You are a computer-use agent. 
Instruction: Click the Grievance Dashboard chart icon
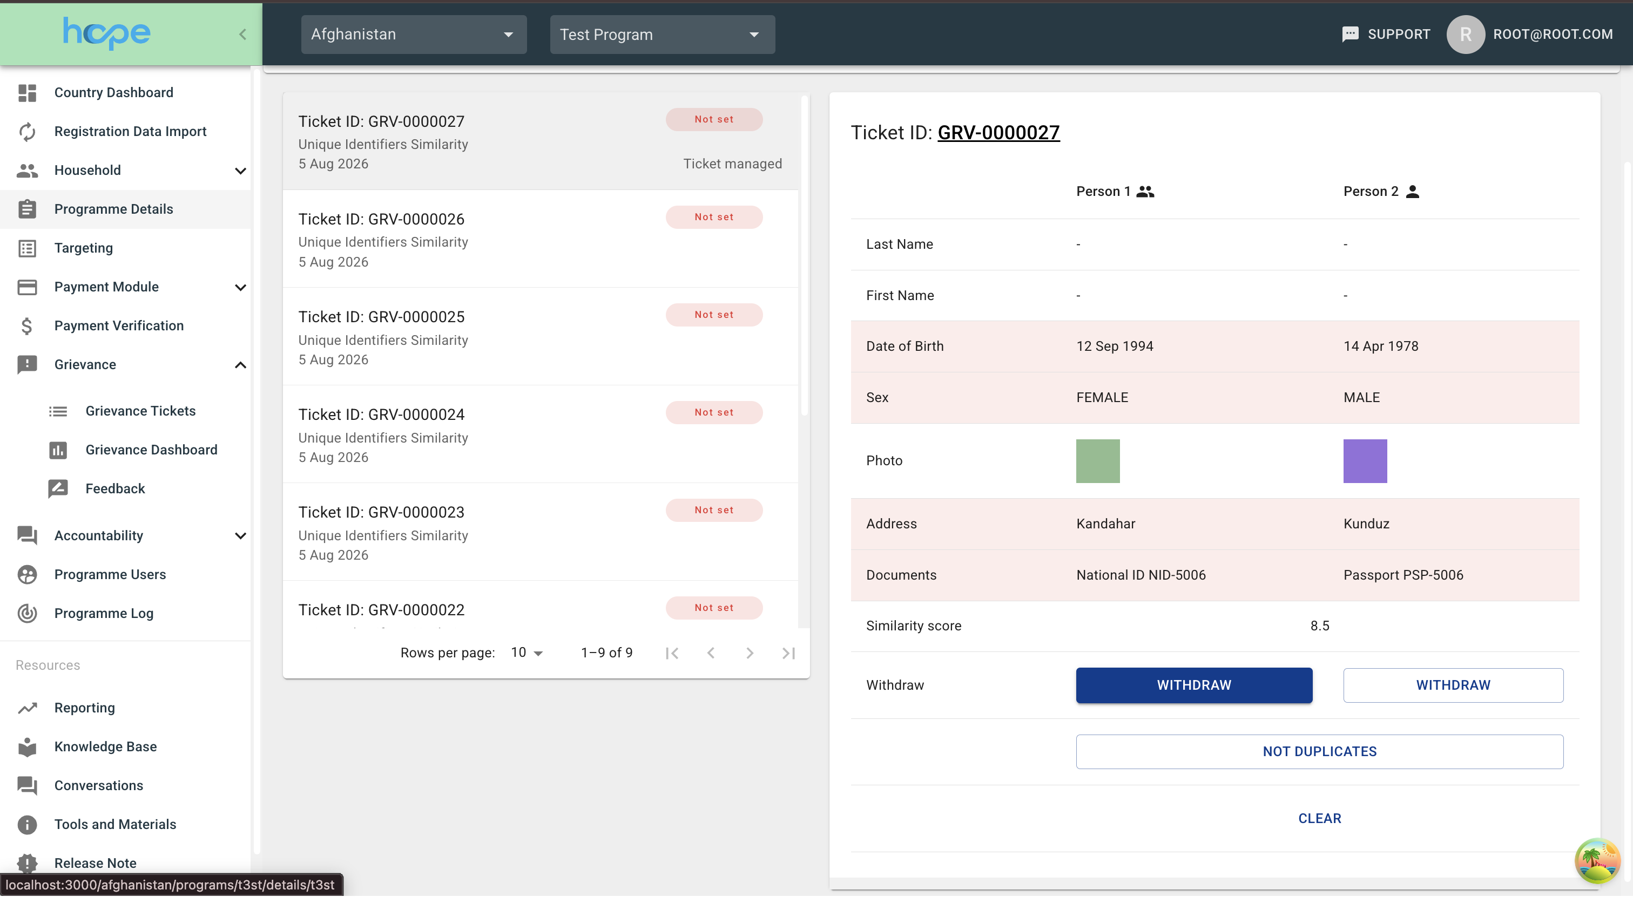click(x=58, y=450)
